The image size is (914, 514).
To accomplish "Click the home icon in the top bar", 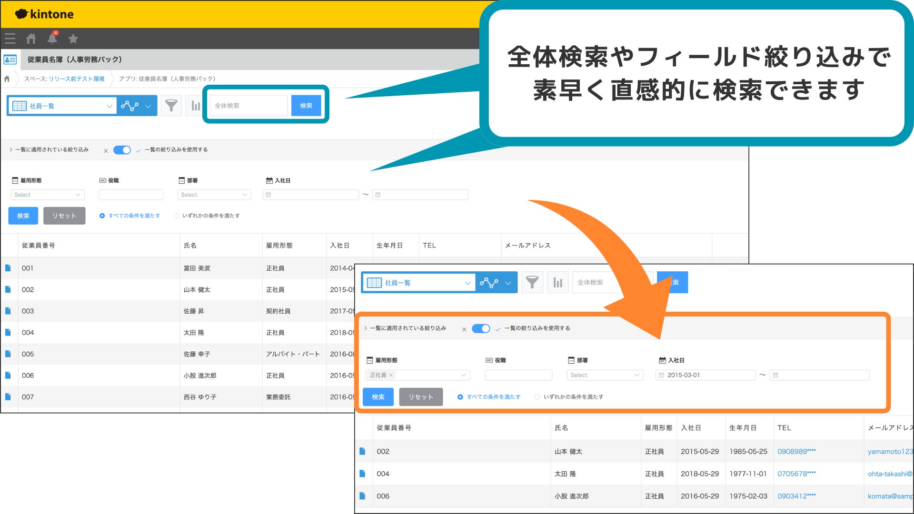I will (31, 39).
